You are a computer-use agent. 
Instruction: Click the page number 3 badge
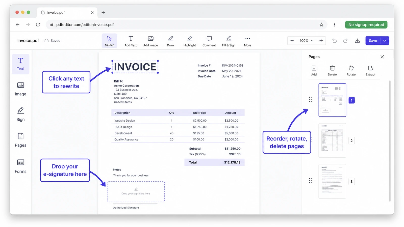tap(351, 182)
